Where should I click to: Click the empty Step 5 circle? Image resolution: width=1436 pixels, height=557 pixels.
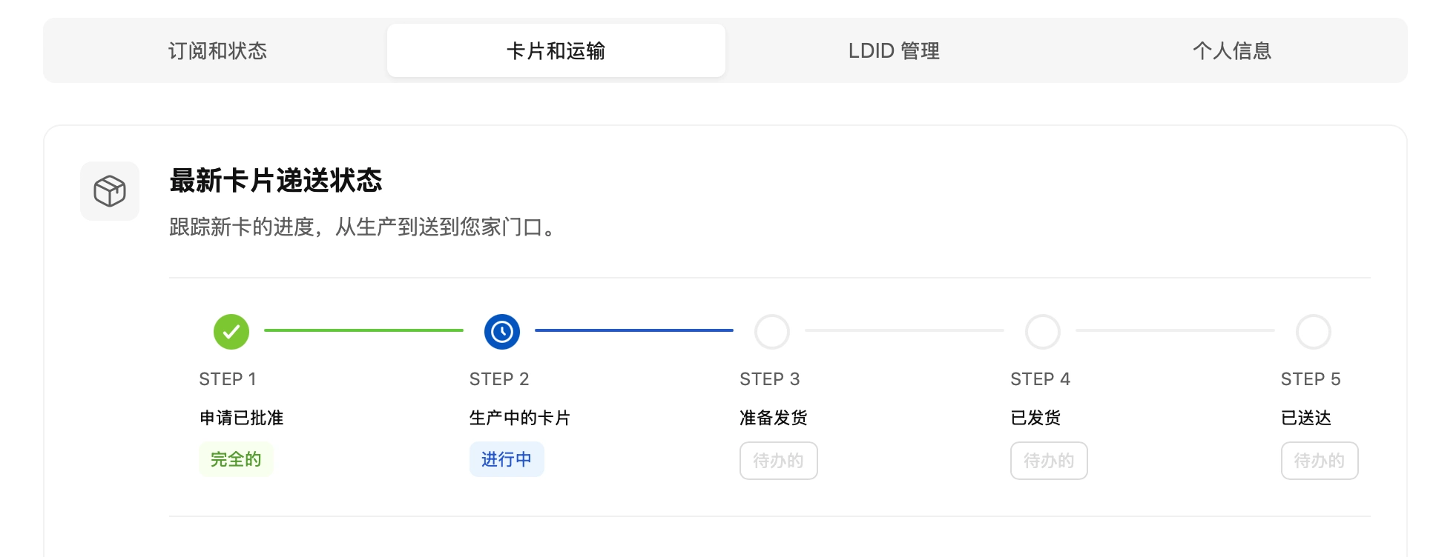[x=1314, y=332]
